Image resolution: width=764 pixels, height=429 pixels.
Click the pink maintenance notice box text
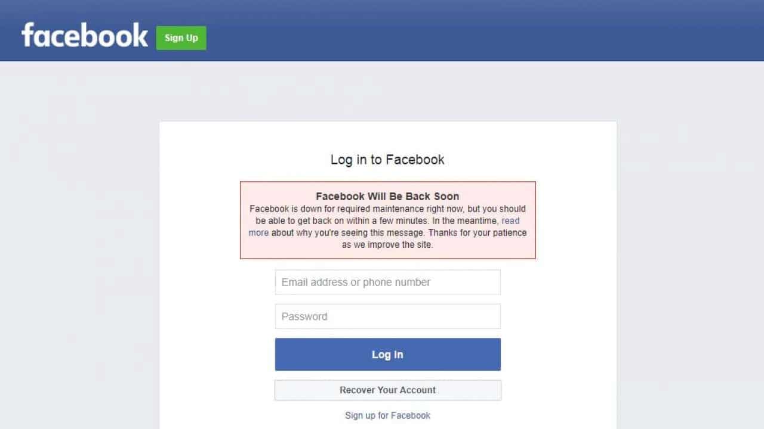click(x=388, y=220)
